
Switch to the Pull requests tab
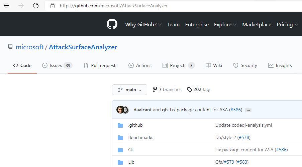pos(100,65)
